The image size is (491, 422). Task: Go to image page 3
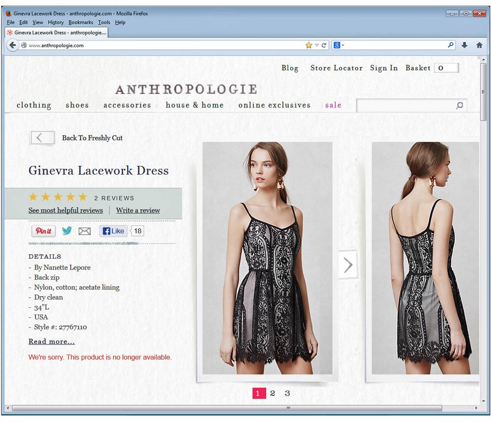[x=287, y=393]
